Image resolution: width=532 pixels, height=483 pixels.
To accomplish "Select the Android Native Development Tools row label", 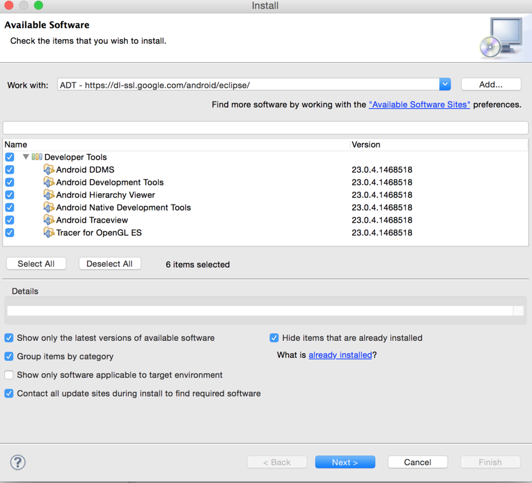I will pos(123,207).
